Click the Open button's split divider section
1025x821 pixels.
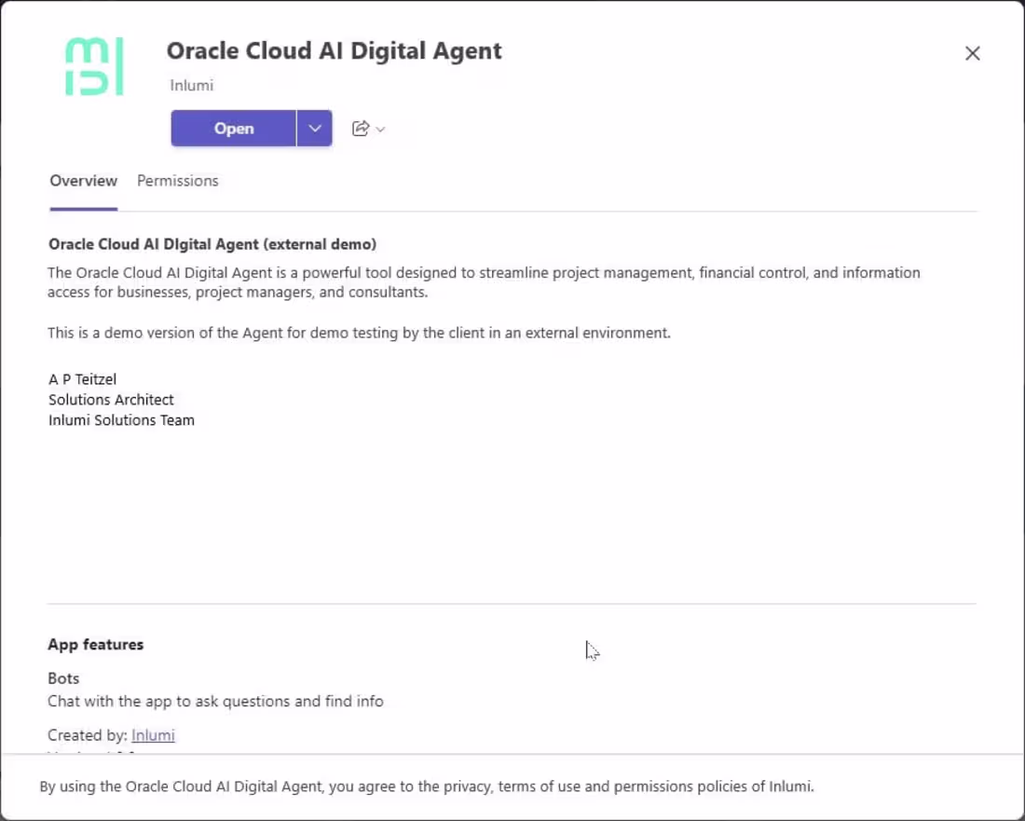point(315,129)
